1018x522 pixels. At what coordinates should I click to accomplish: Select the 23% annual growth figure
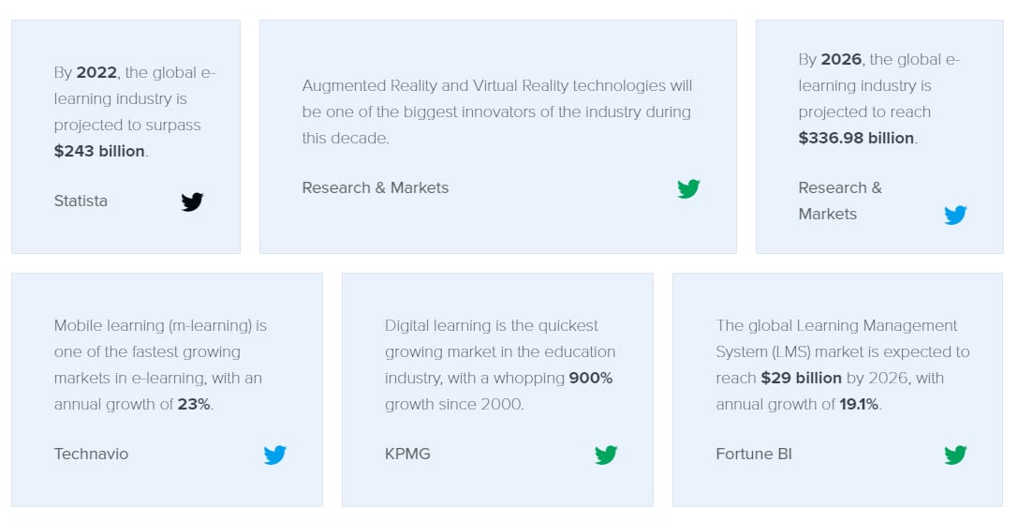[x=194, y=404]
